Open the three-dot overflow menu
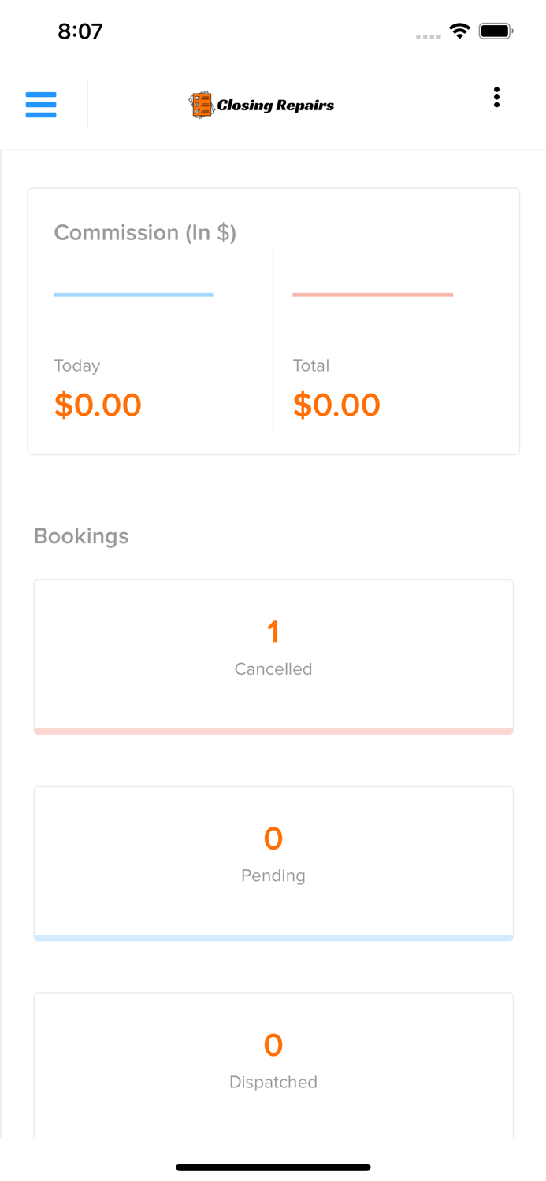The width and height of the screenshot is (546, 1181). (496, 97)
